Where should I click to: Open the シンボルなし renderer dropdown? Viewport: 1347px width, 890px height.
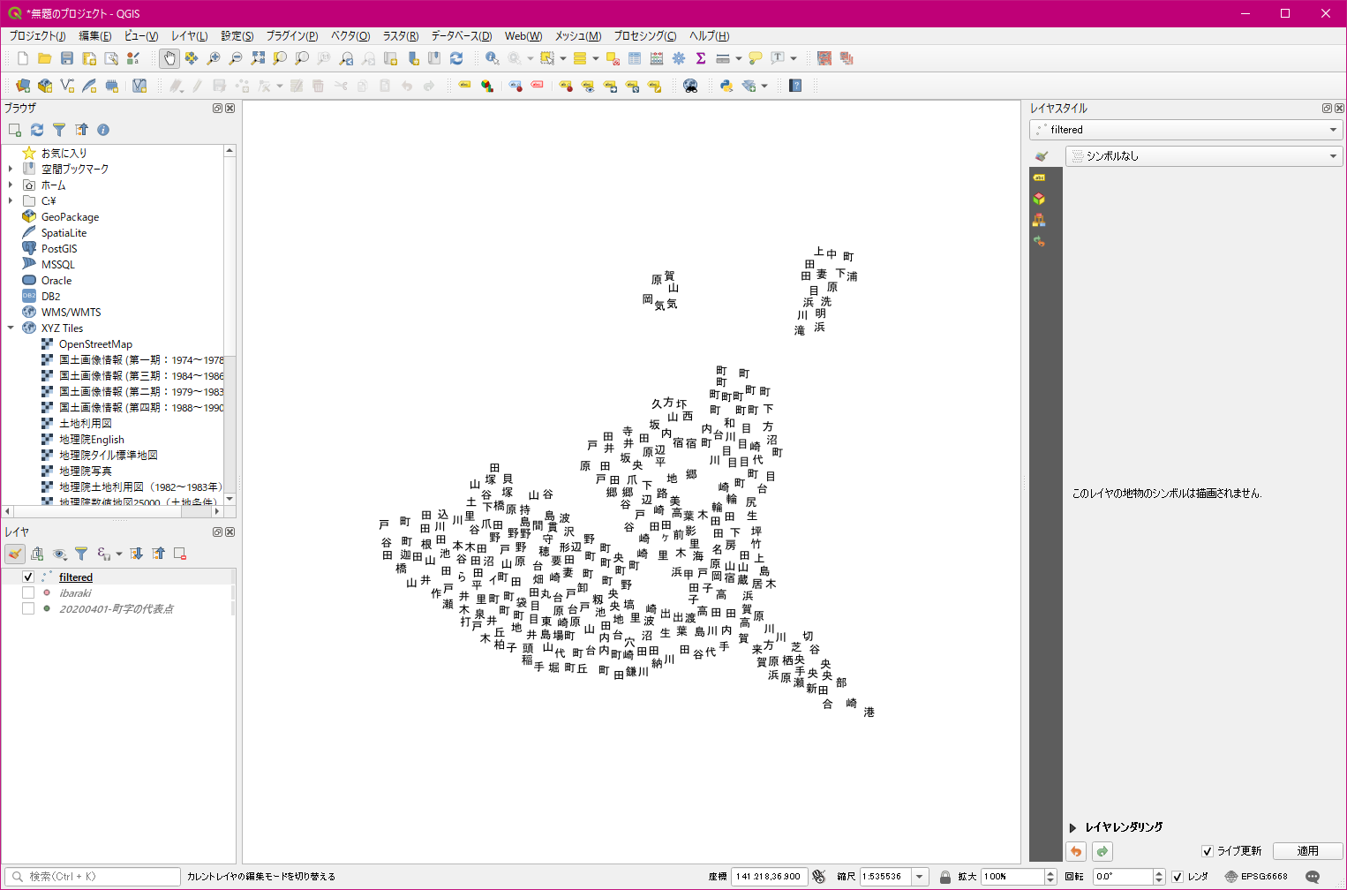(1204, 156)
